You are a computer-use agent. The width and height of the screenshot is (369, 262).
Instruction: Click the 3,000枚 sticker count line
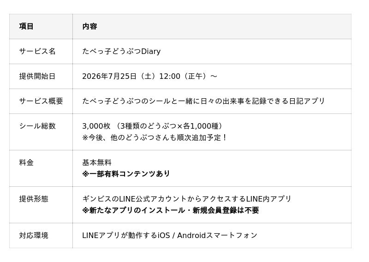point(153,126)
